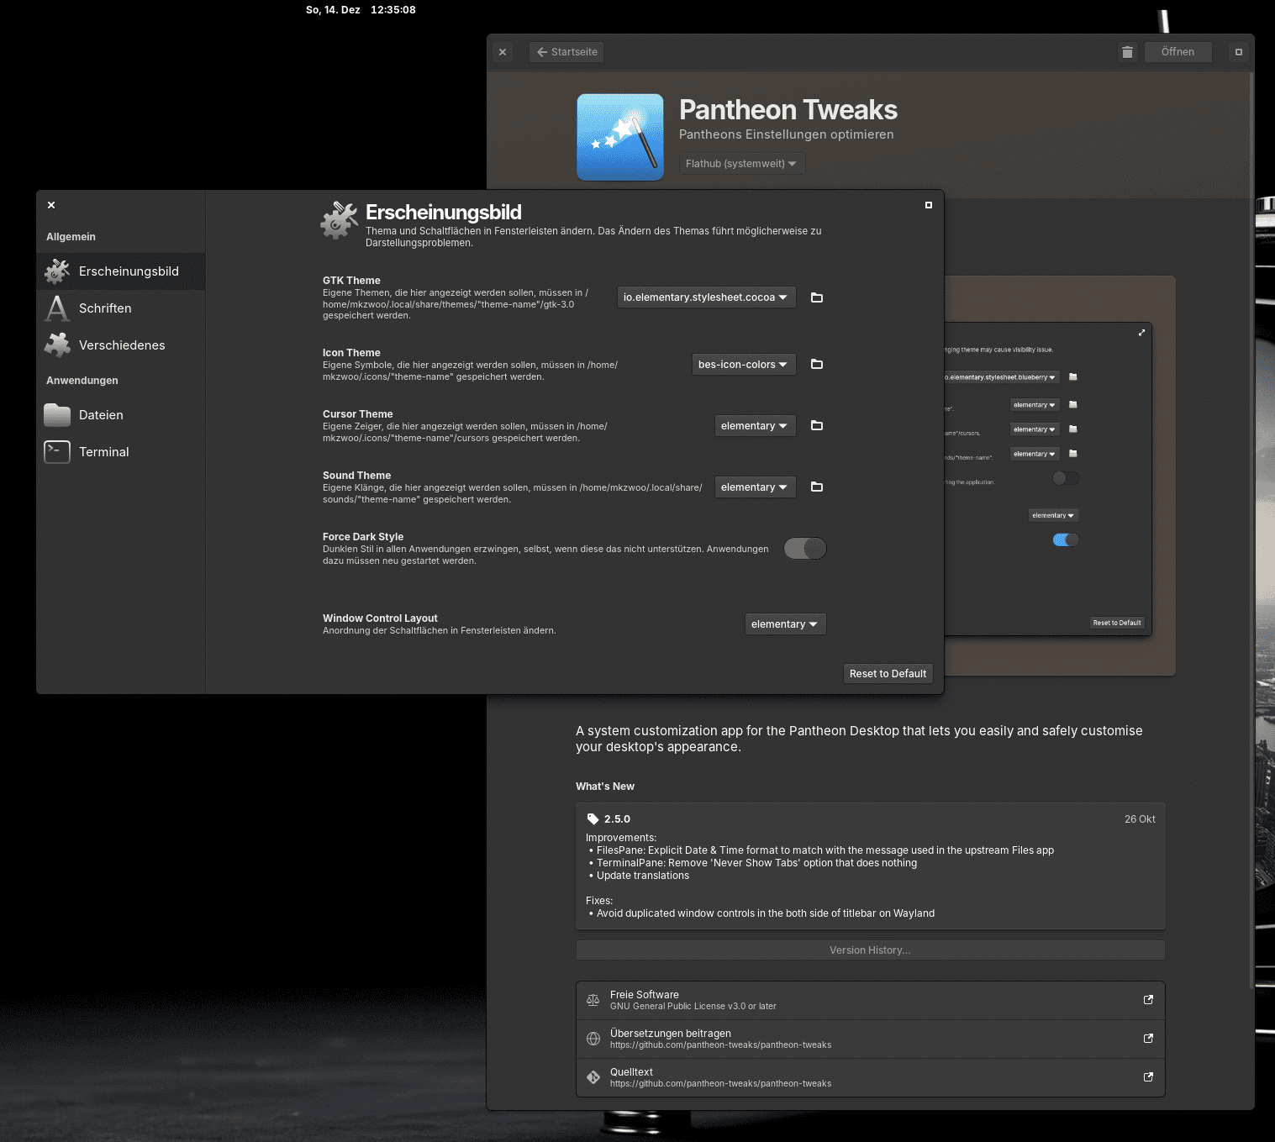
Task: Select Verschiedenes in the sidebar
Action: tap(121, 345)
